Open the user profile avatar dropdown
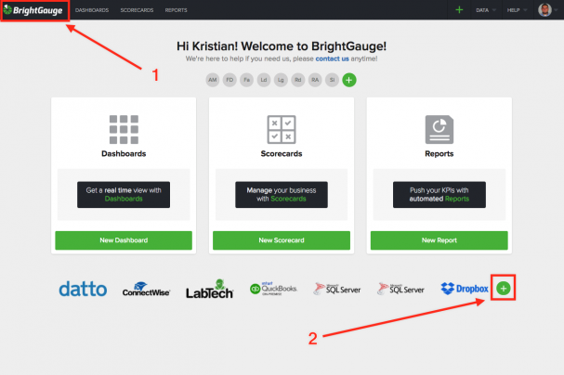This screenshot has width=564, height=375. [547, 10]
